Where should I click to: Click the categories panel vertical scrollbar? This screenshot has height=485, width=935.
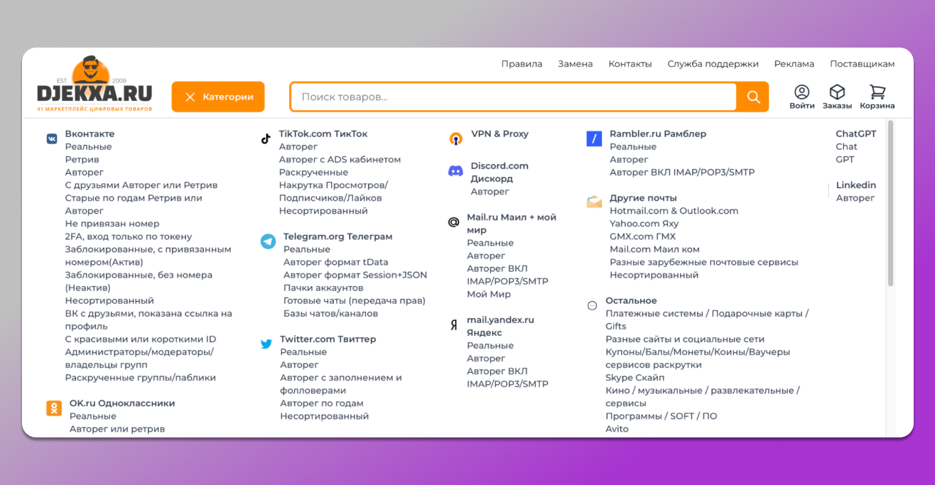890,206
